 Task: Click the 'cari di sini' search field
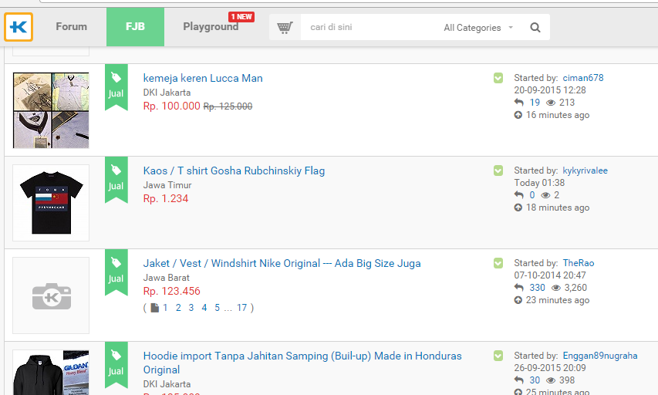(370, 28)
